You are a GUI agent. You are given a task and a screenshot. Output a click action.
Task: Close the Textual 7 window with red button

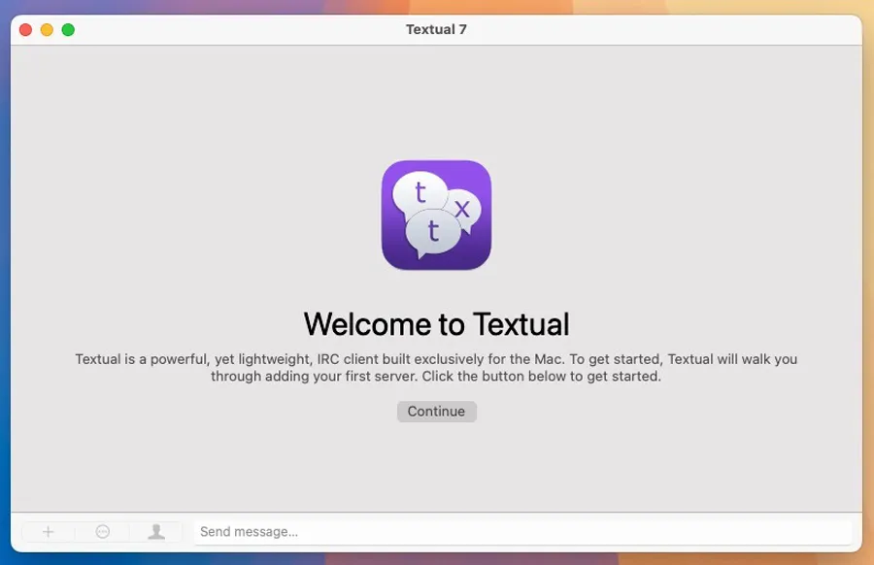tap(25, 30)
